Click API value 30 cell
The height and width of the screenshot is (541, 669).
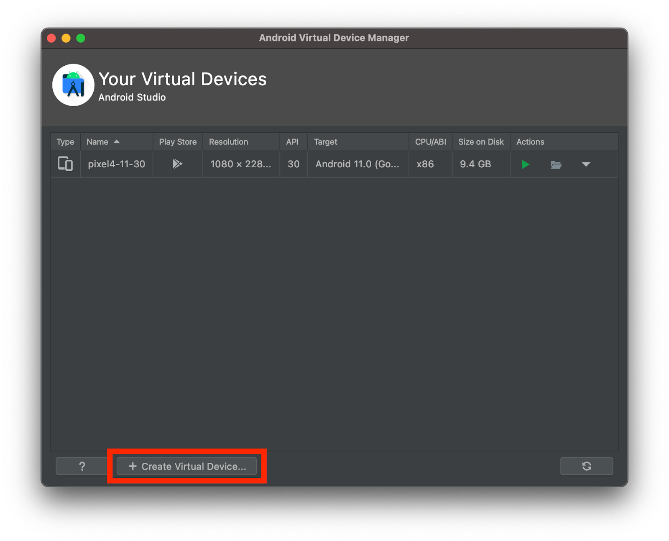pos(294,164)
